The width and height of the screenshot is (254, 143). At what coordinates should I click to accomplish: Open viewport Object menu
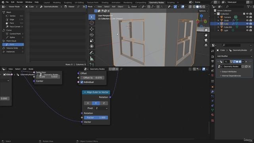[x=120, y=7]
